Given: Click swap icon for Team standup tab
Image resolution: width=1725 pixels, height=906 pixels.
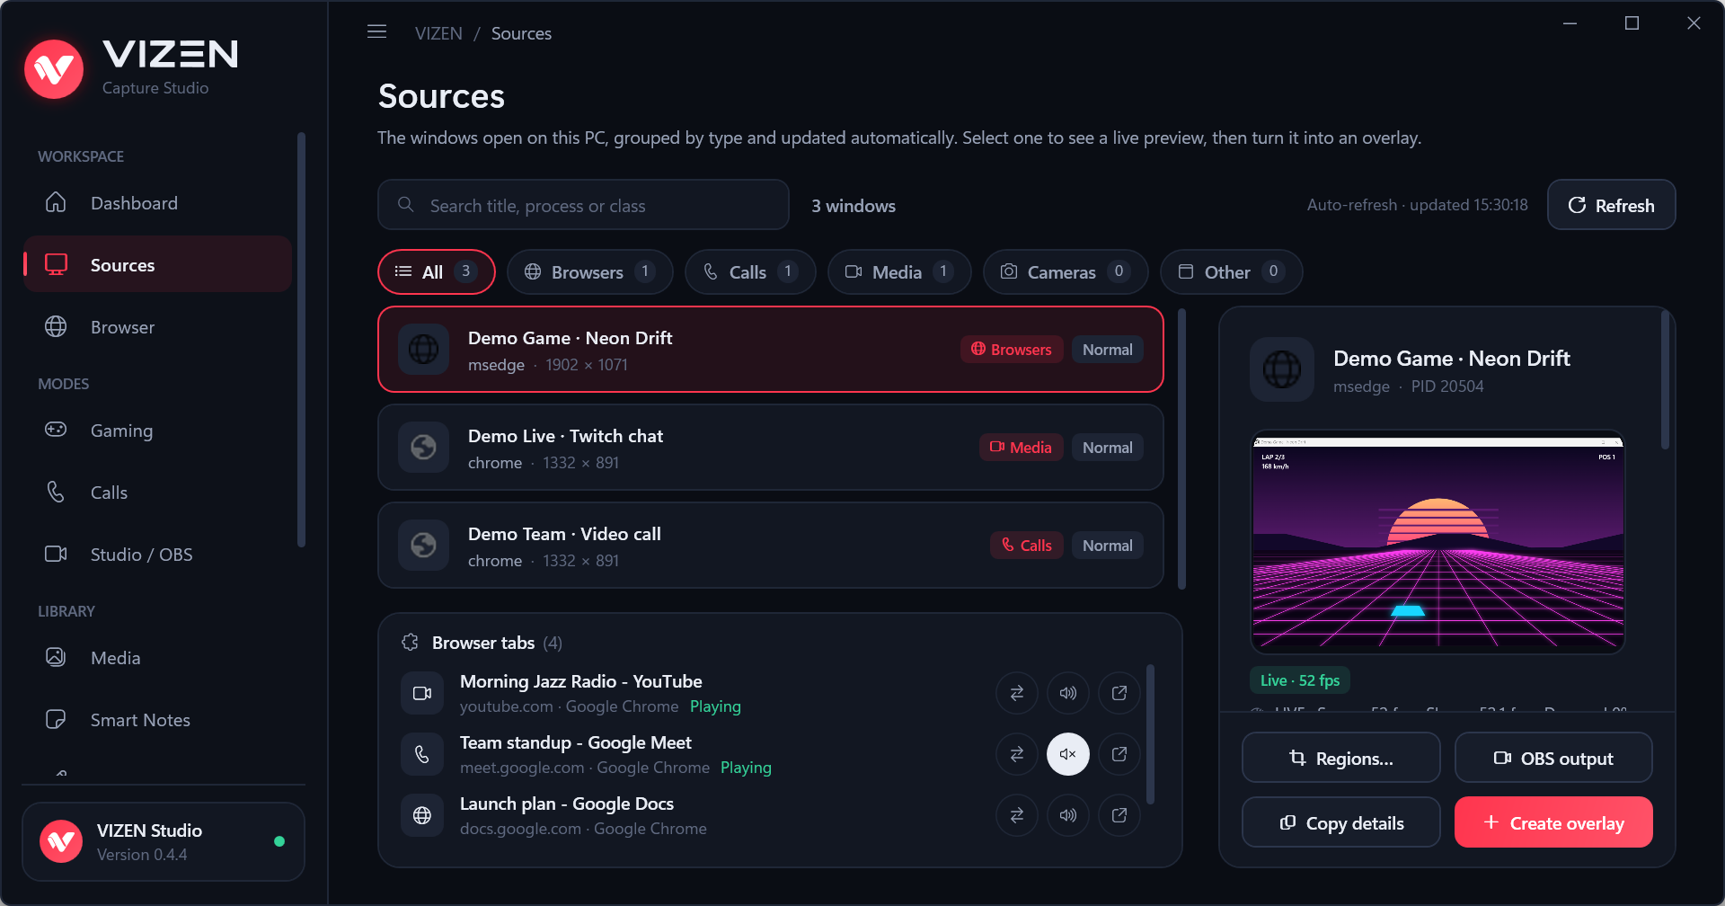Looking at the screenshot, I should pyautogui.click(x=1017, y=754).
